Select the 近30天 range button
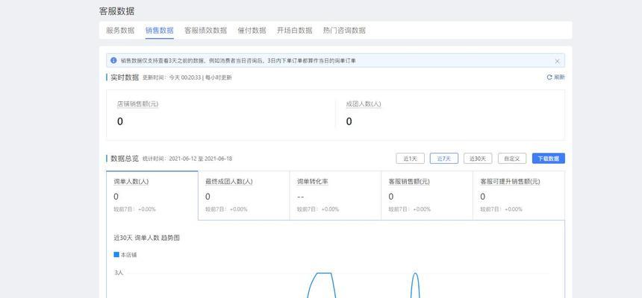The width and height of the screenshot is (642, 298). [478, 159]
